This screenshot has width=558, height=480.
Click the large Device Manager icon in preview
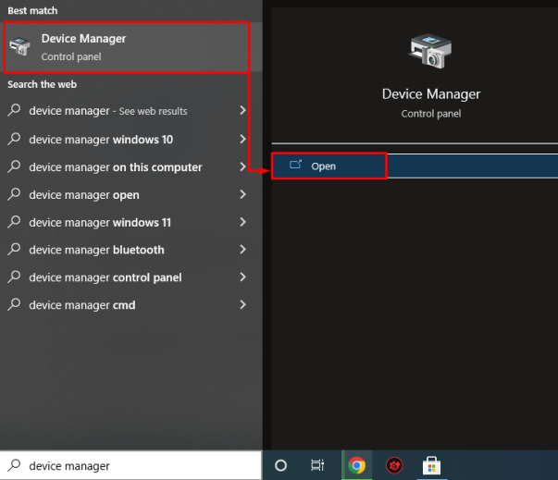(430, 54)
